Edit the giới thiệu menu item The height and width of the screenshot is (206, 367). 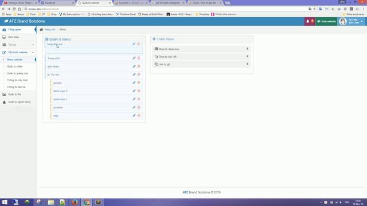[134, 66]
